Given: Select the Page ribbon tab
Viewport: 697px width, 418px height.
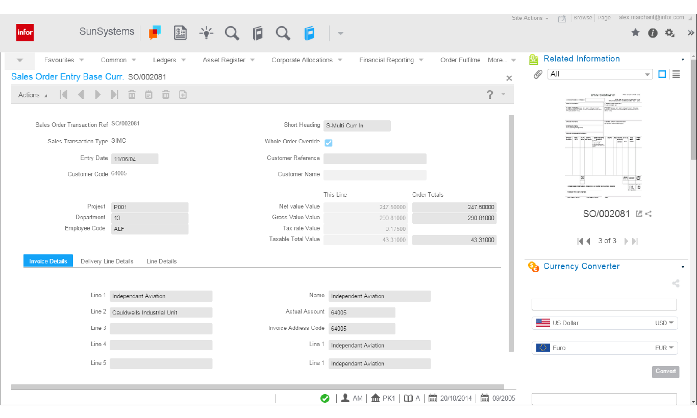Looking at the screenshot, I should click(604, 18).
